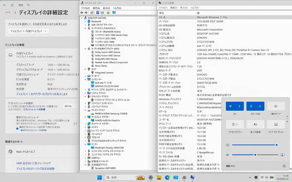Click the Forward arrow in Device Manager toolbar
The image size is (292, 182).
tap(86, 13)
